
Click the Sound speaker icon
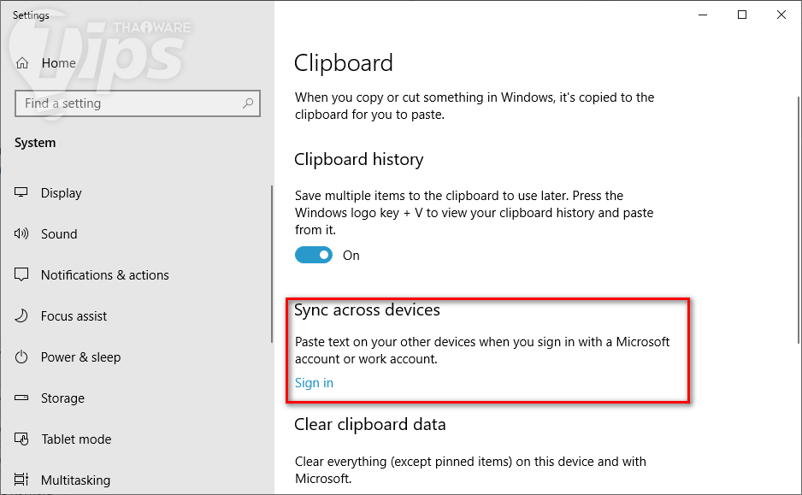coord(22,234)
